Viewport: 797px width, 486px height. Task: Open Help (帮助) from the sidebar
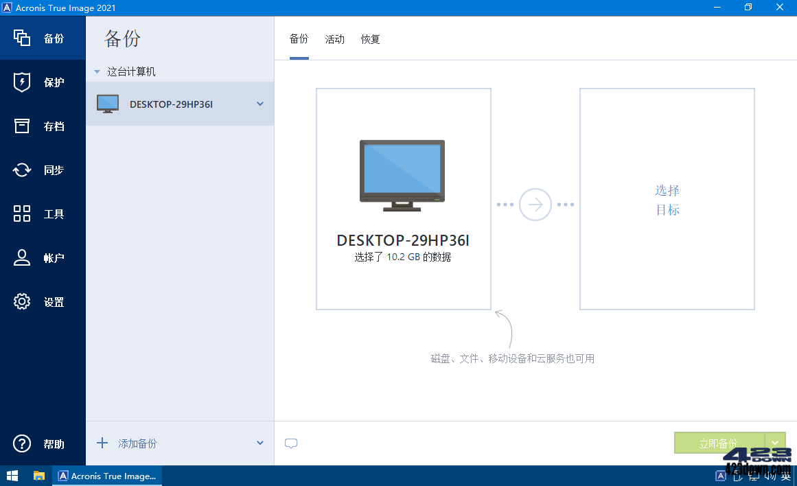43,444
